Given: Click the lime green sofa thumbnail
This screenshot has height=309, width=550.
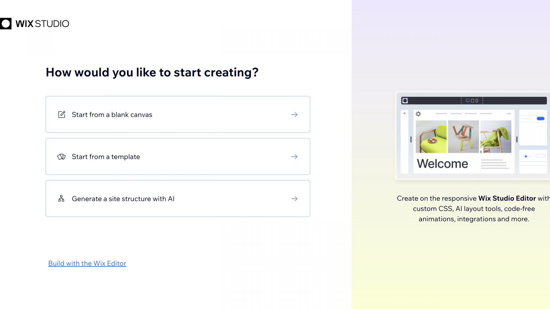Looking at the screenshot, I should pyautogui.click(x=431, y=137).
